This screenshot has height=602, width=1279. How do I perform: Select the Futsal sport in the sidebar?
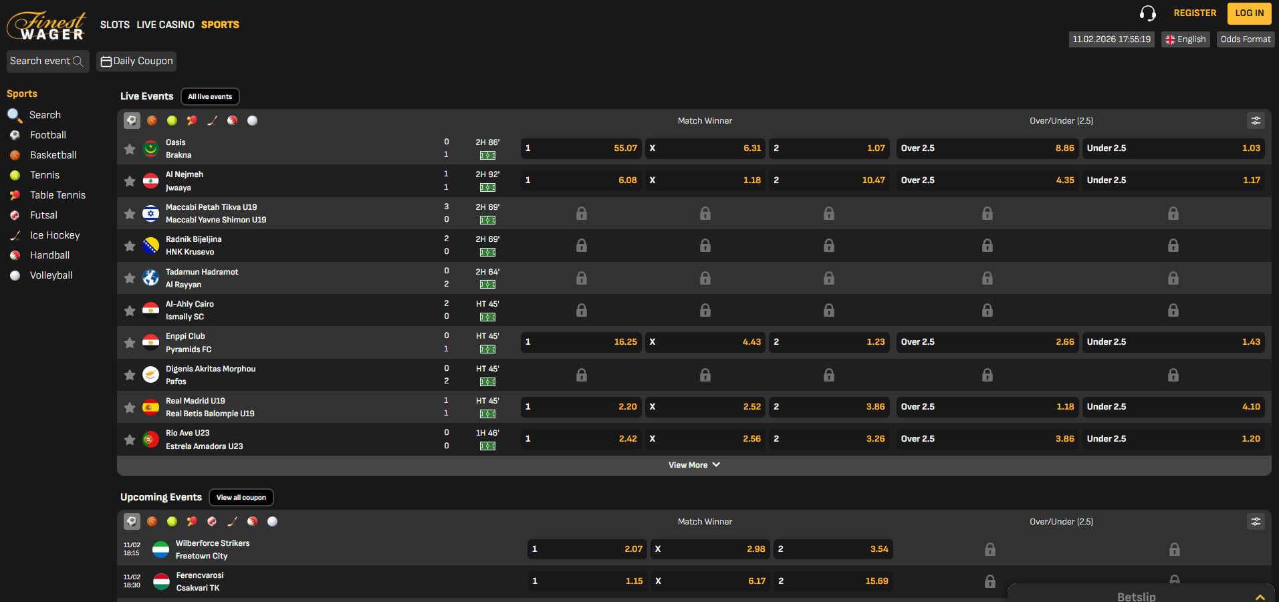(x=43, y=214)
